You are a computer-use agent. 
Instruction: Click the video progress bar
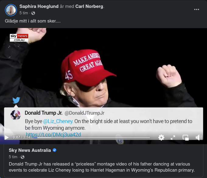(x=91, y=138)
